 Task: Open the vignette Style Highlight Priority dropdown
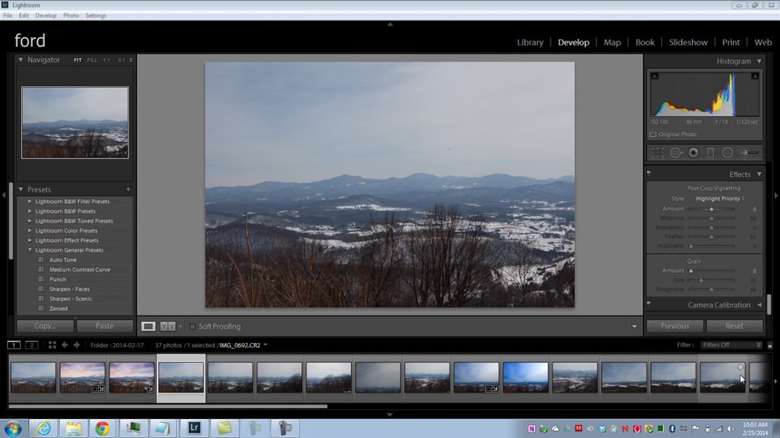coord(720,199)
